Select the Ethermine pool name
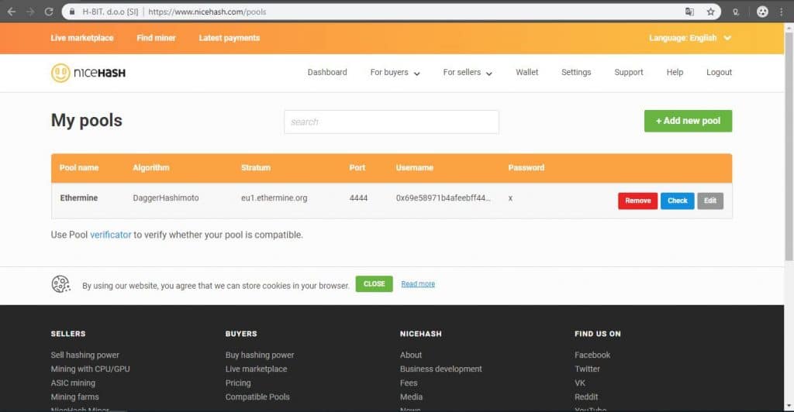The width and height of the screenshot is (794, 412). [79, 198]
